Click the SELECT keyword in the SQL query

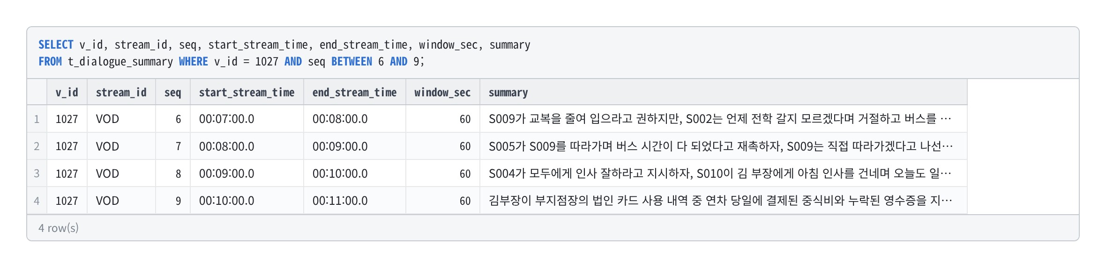(56, 45)
